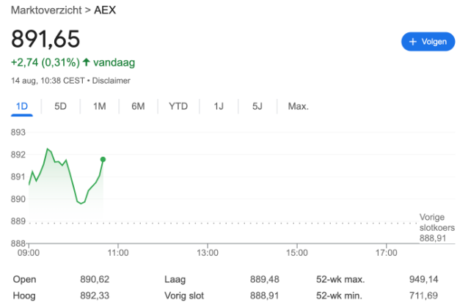Screen dimensions: 468x307
Task: Open the YTD chart view
Action: point(178,106)
